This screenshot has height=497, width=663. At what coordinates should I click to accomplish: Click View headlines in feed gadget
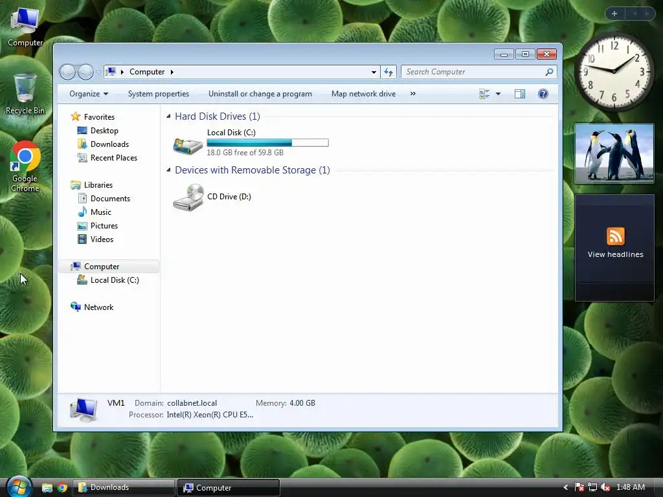pos(615,254)
